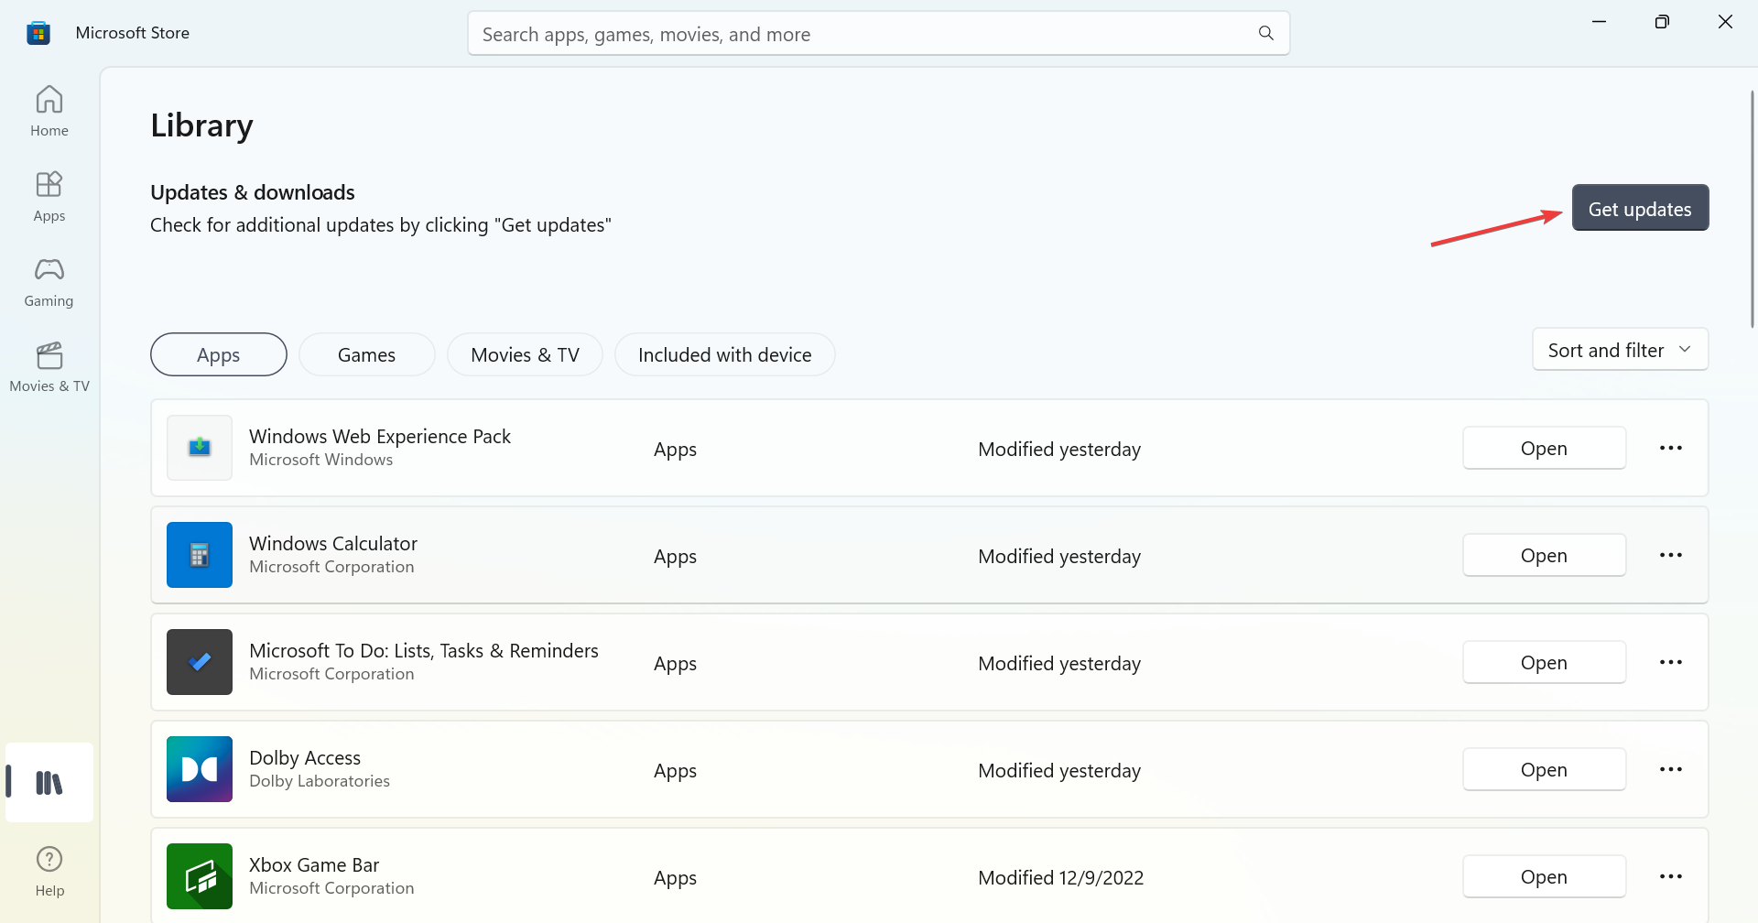This screenshot has height=923, width=1758.
Task: Click the Windows Calculator title text
Action: tap(333, 543)
